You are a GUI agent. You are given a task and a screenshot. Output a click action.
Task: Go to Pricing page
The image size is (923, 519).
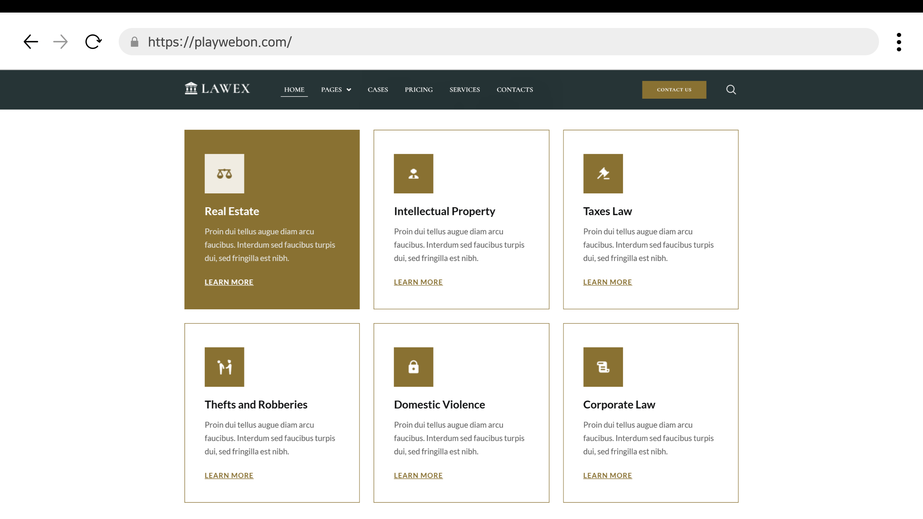(419, 89)
